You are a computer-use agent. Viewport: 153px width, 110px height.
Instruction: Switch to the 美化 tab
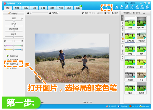(x=8, y=8)
